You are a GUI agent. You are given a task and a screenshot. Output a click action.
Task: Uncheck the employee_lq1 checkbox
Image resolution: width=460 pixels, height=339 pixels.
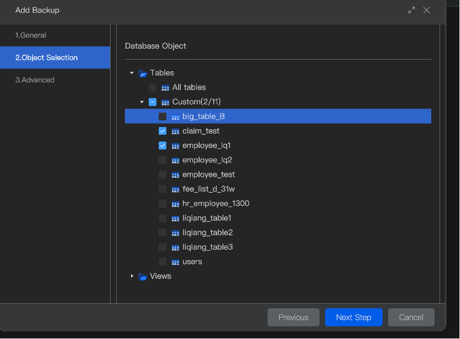click(x=163, y=146)
